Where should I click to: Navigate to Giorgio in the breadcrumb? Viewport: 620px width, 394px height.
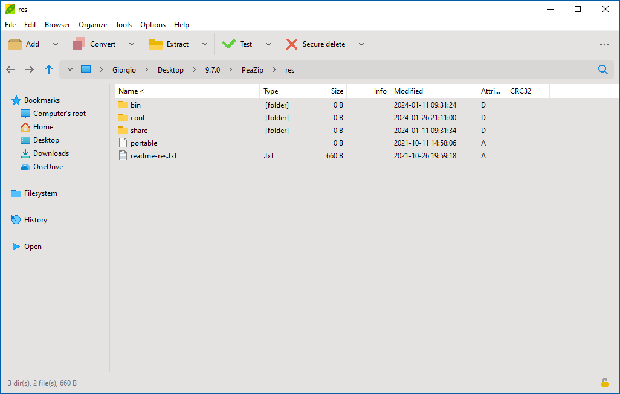click(x=124, y=70)
